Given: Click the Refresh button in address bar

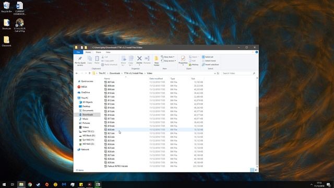Looking at the screenshot, I should [218, 73].
